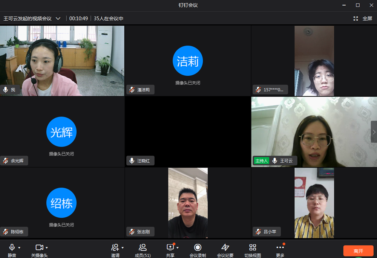Expand the meeting title dropdown arrow
This screenshot has height=258, width=377.
click(58, 18)
